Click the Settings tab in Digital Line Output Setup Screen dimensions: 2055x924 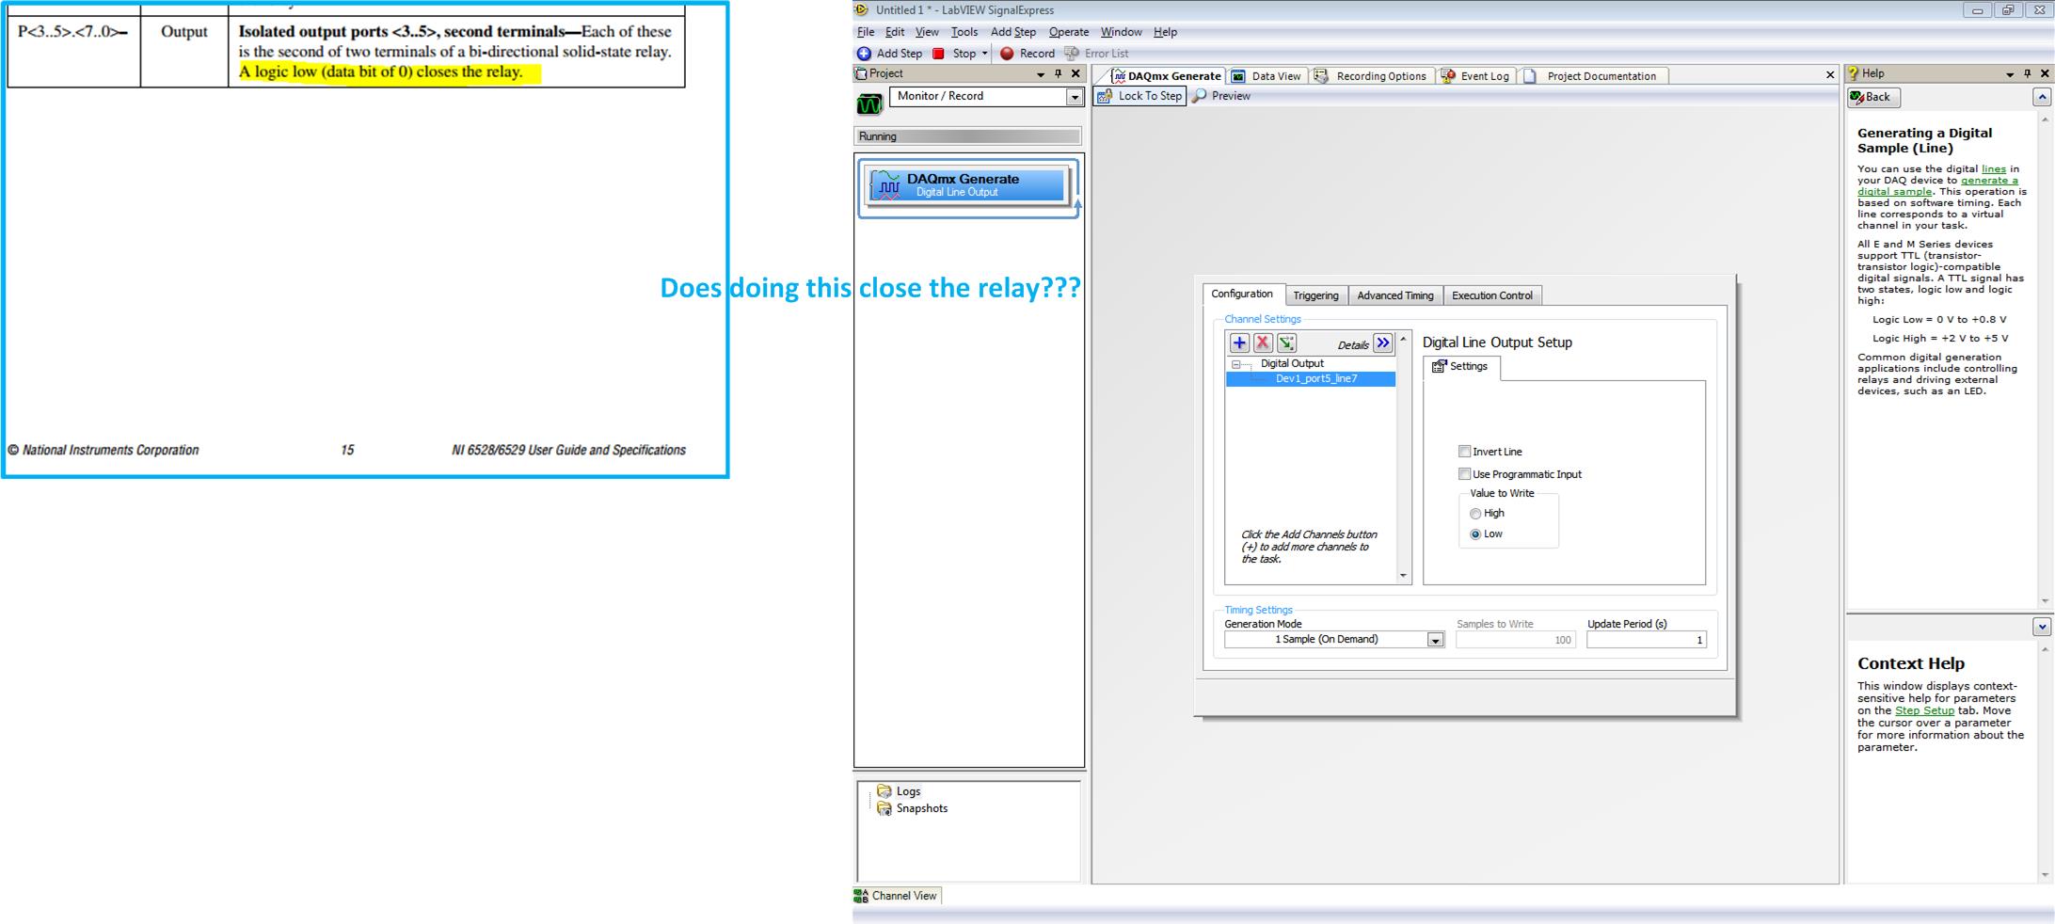[1461, 367]
